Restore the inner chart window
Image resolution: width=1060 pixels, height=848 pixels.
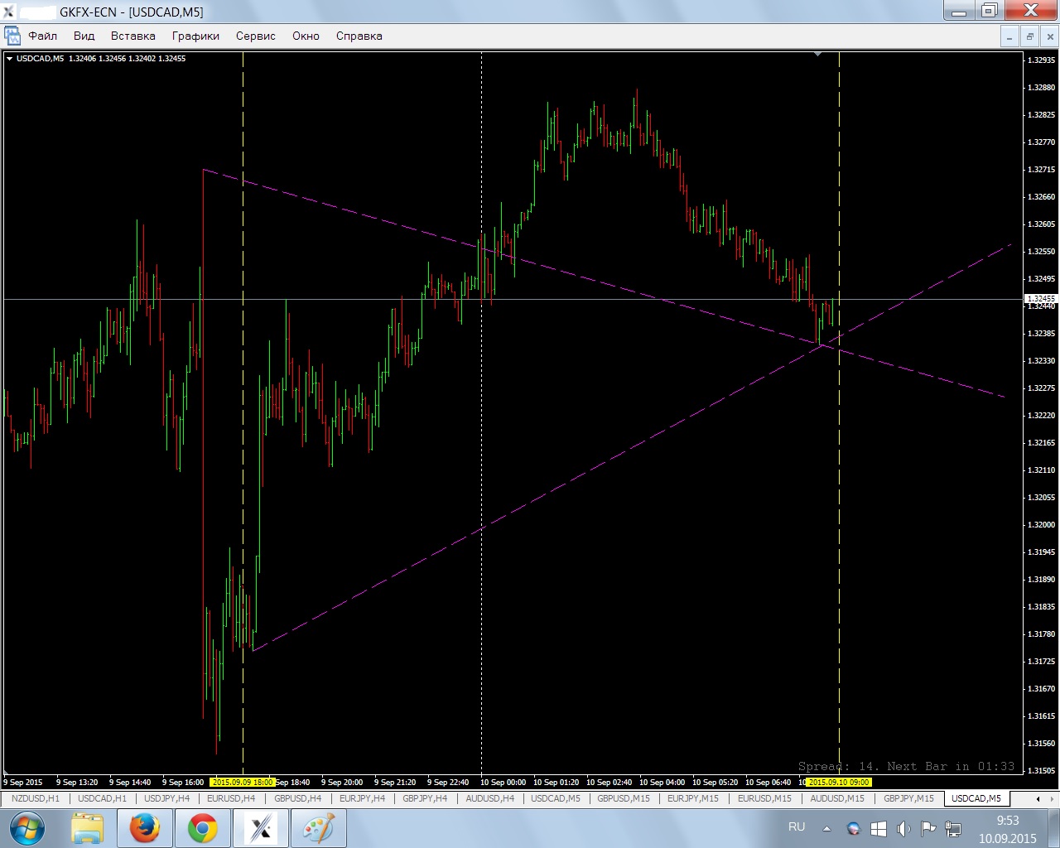pos(1029,36)
